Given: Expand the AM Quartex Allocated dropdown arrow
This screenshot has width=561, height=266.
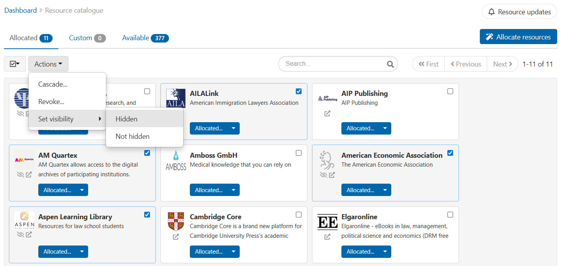Looking at the screenshot, I should point(82,190).
